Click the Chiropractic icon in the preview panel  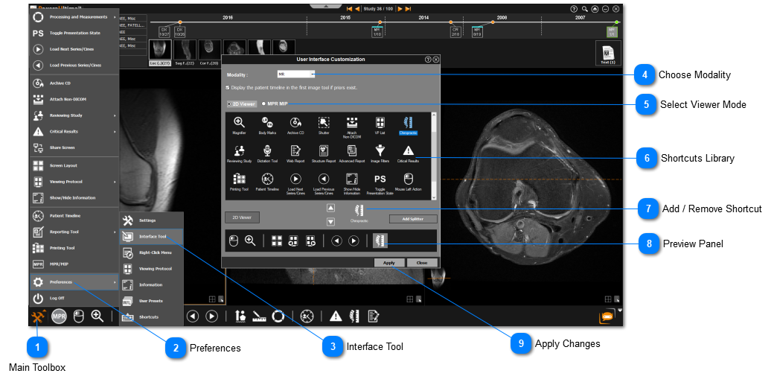380,241
